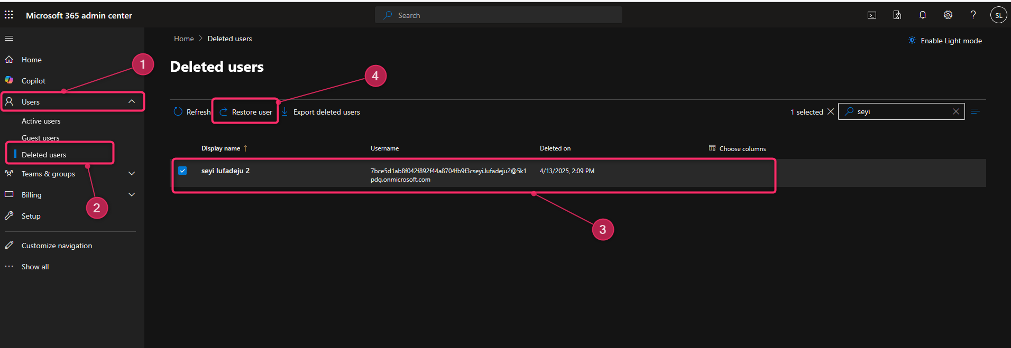This screenshot has width=1011, height=348.
Task: Open the SL account profile avatar
Action: pos(998,15)
